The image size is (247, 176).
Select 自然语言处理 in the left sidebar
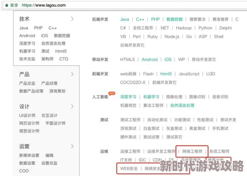click(x=53, y=44)
